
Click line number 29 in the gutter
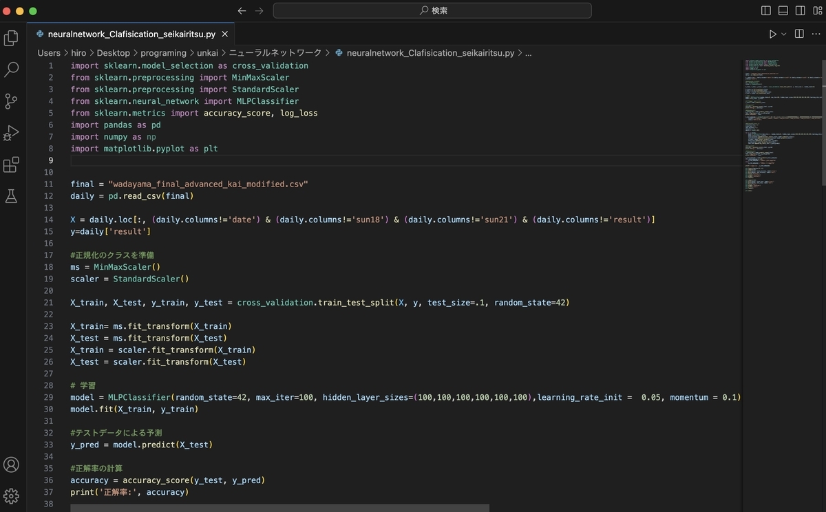[x=47, y=397]
